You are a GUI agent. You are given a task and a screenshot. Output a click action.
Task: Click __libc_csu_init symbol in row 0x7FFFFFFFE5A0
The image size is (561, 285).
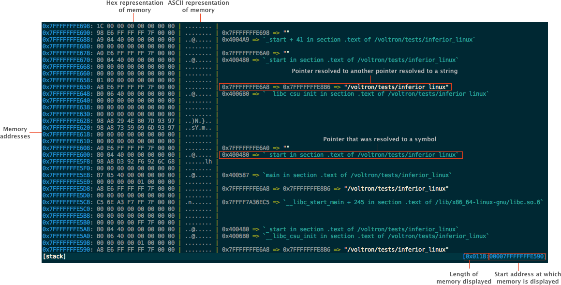[376, 236]
